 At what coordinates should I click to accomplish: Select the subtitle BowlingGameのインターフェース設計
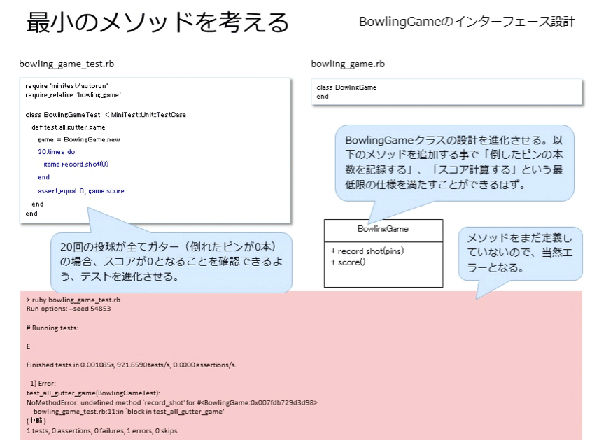(x=467, y=22)
